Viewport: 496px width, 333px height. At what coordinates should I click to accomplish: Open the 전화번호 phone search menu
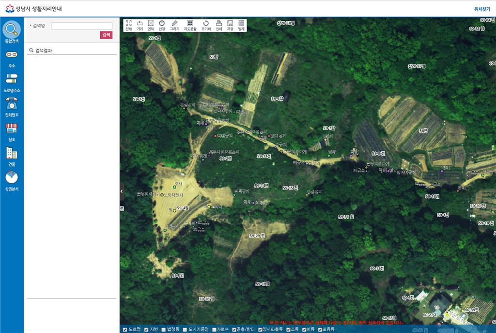click(x=12, y=108)
